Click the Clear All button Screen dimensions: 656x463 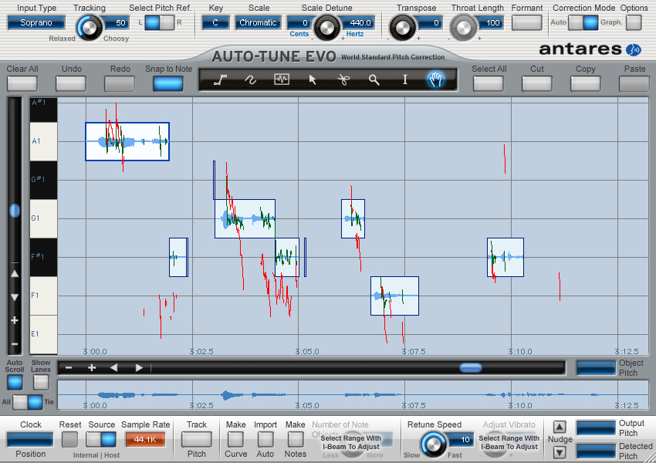click(x=22, y=83)
